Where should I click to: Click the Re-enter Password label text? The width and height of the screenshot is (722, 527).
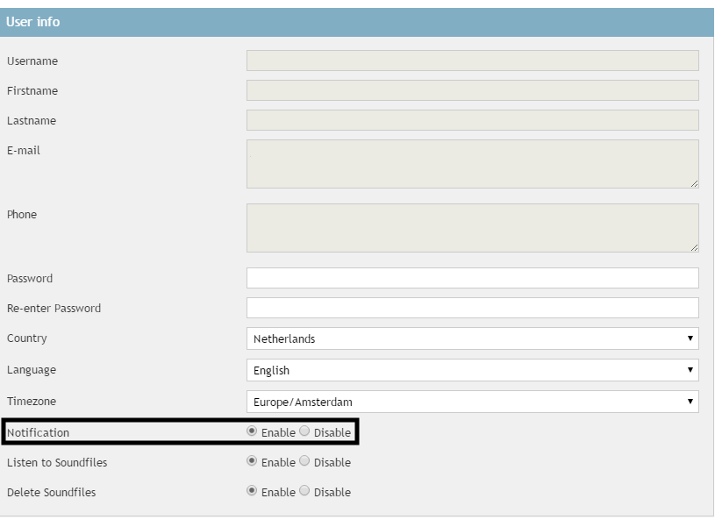pos(54,309)
